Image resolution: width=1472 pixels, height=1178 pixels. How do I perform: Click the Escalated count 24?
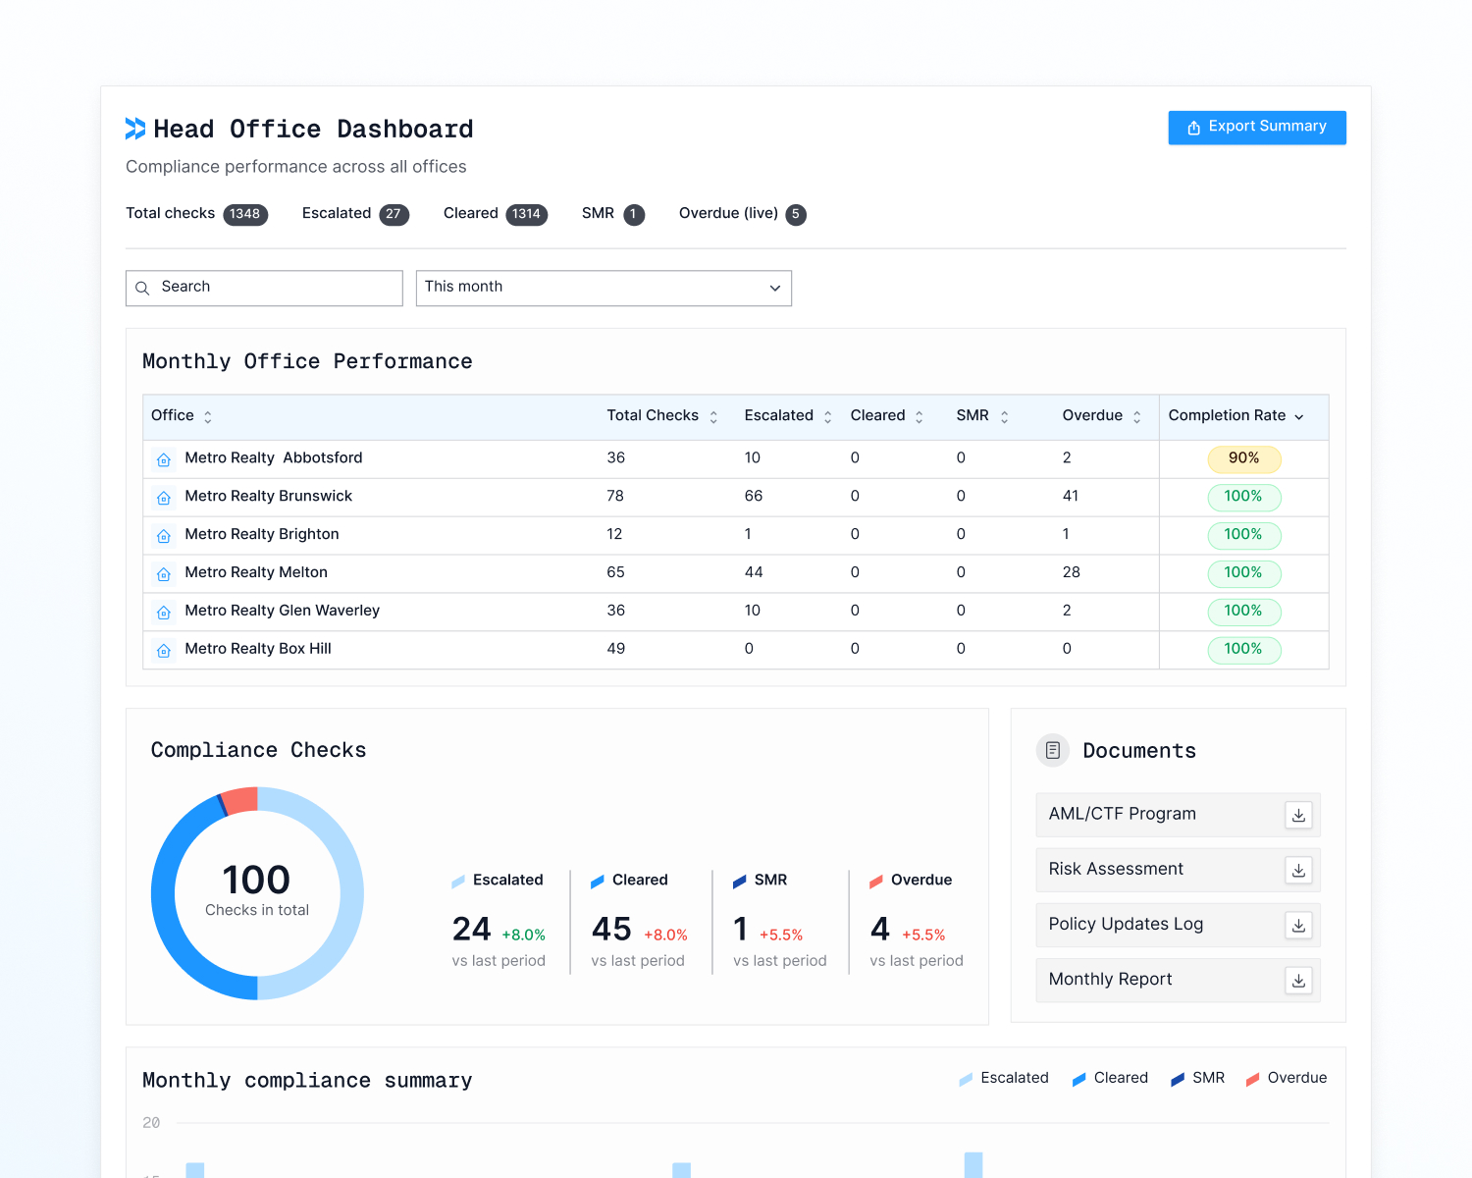click(472, 930)
